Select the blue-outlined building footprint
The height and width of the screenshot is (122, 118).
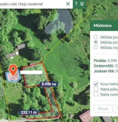pos(13,76)
